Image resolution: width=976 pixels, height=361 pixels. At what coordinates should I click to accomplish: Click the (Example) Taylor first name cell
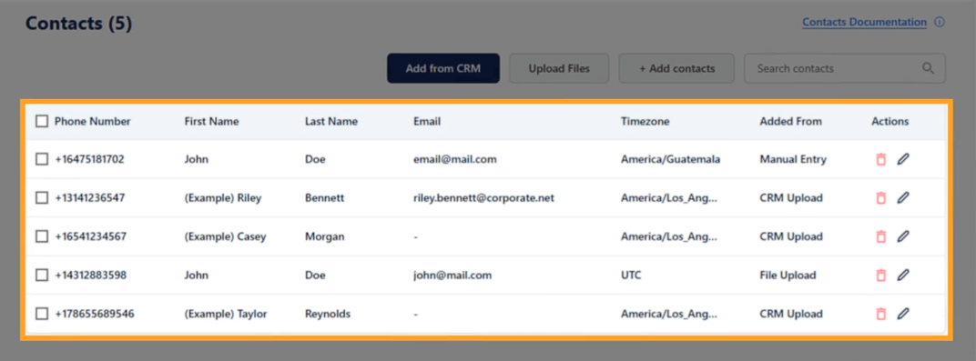pos(226,314)
